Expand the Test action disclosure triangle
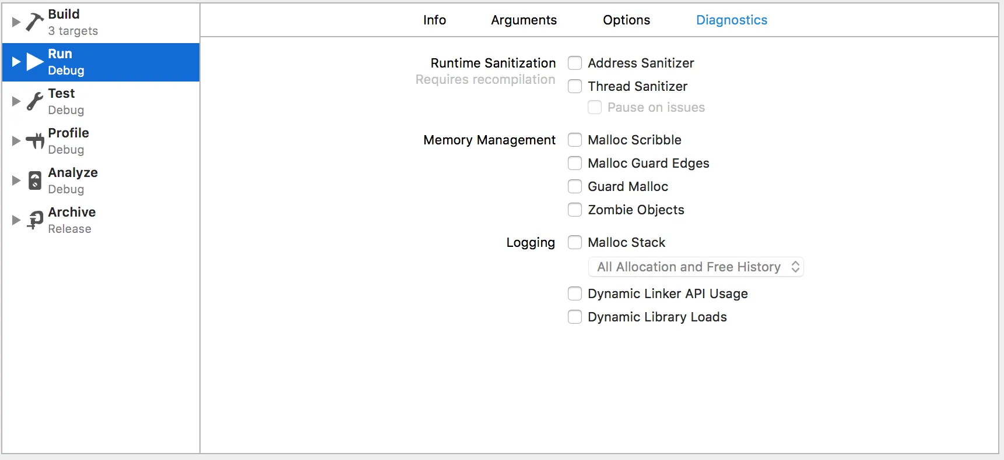 point(16,101)
